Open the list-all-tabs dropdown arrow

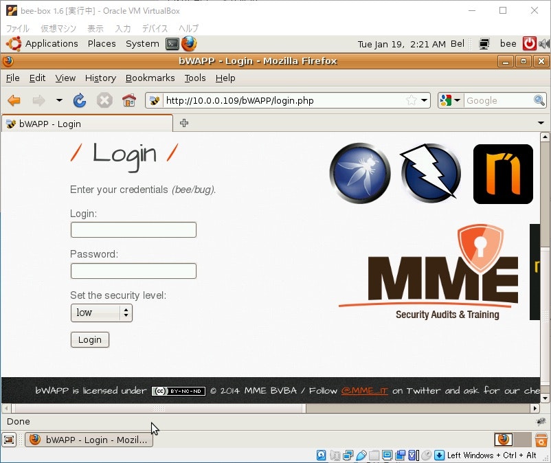click(x=541, y=123)
